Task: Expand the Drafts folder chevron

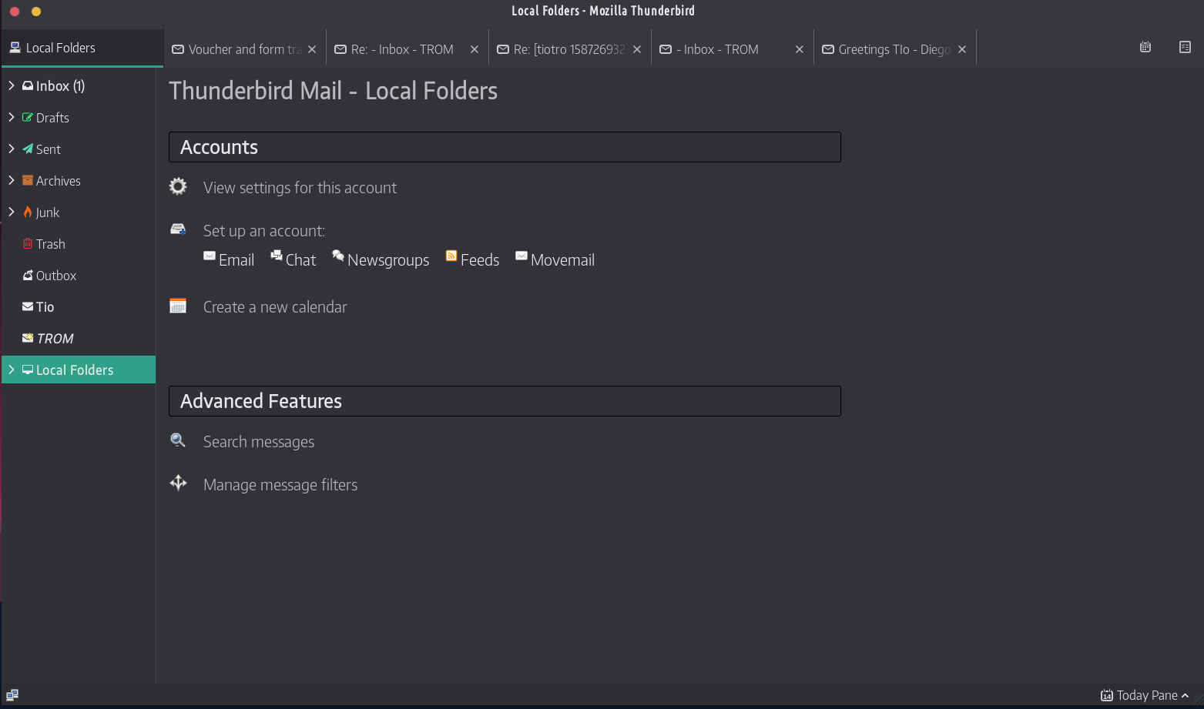Action: [x=12, y=117]
